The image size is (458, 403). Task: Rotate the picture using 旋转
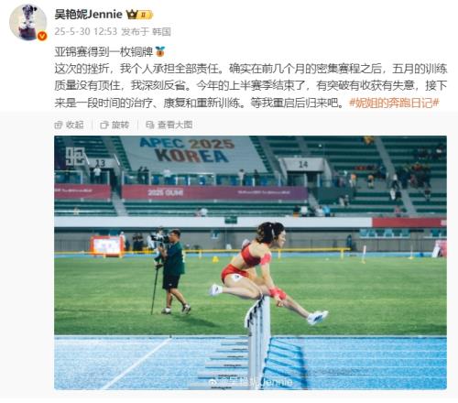coord(114,125)
